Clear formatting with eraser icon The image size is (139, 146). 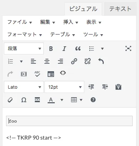[x=10, y=100]
